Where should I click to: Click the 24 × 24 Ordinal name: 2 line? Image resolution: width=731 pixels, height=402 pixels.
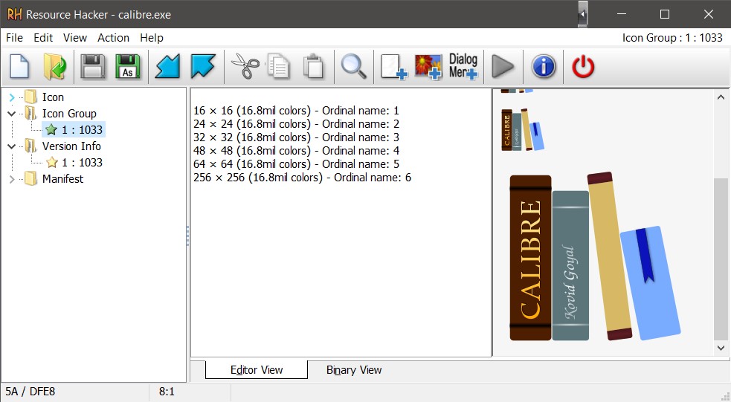(296, 124)
